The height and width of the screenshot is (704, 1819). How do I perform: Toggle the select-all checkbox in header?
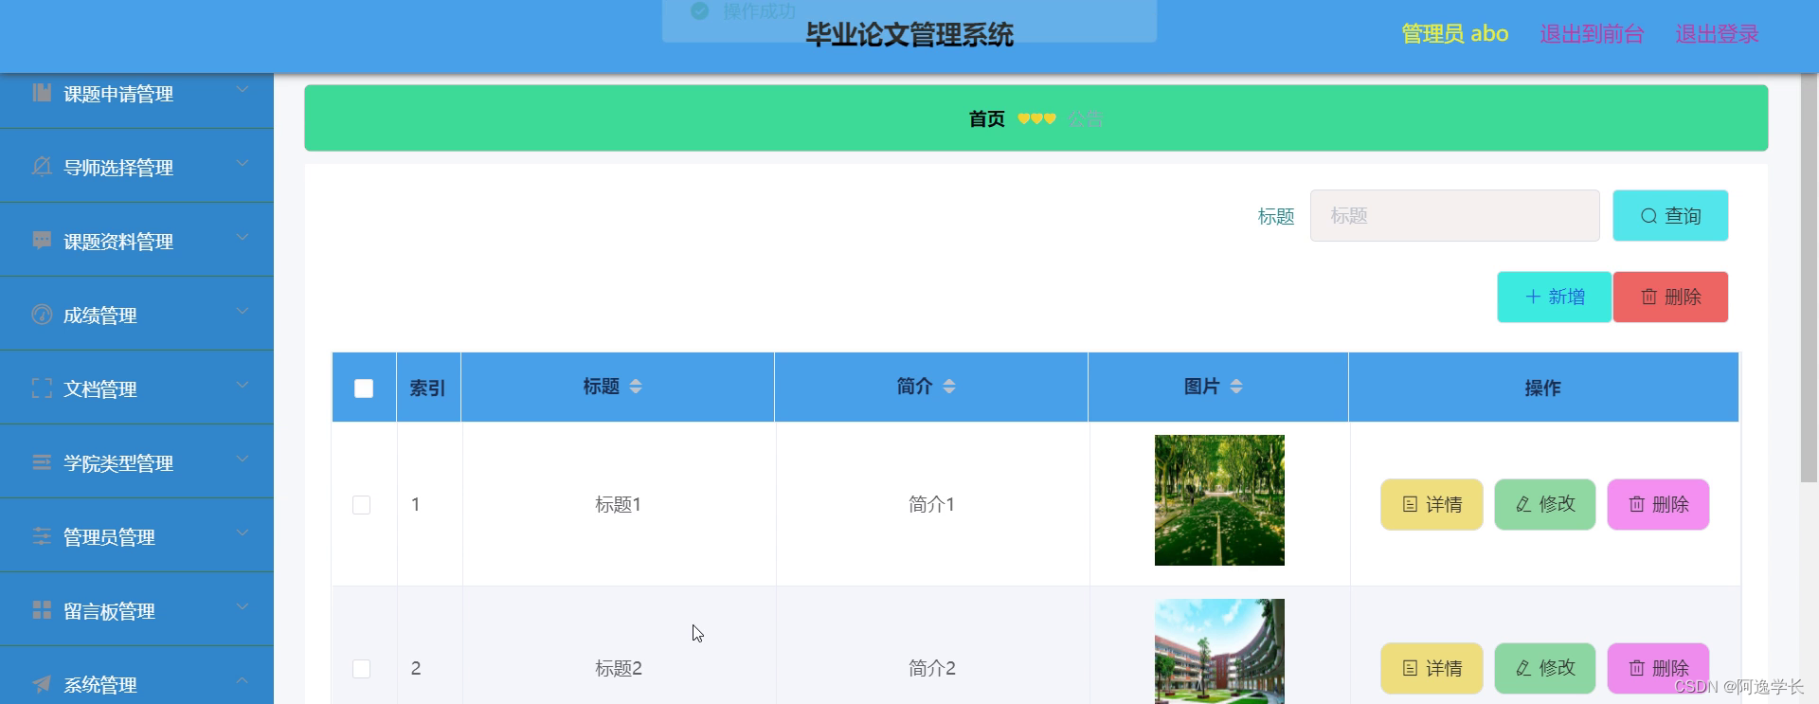pos(364,388)
